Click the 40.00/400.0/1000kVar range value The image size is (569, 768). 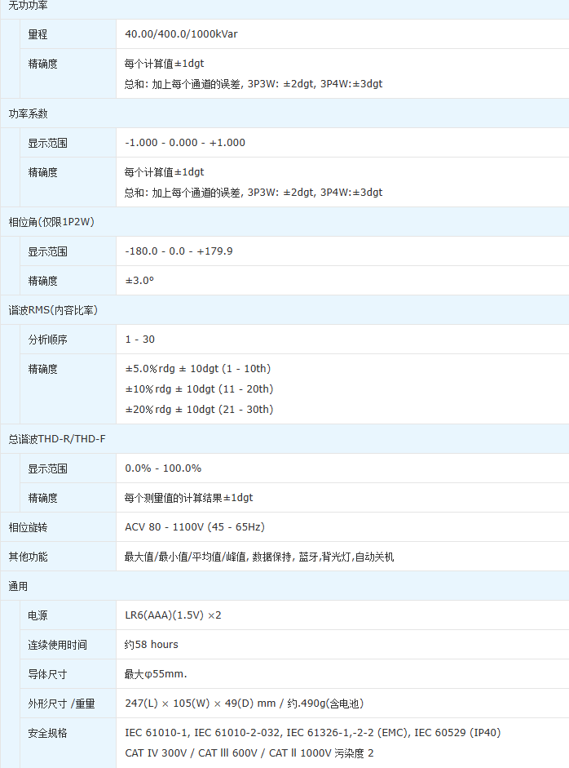181,34
